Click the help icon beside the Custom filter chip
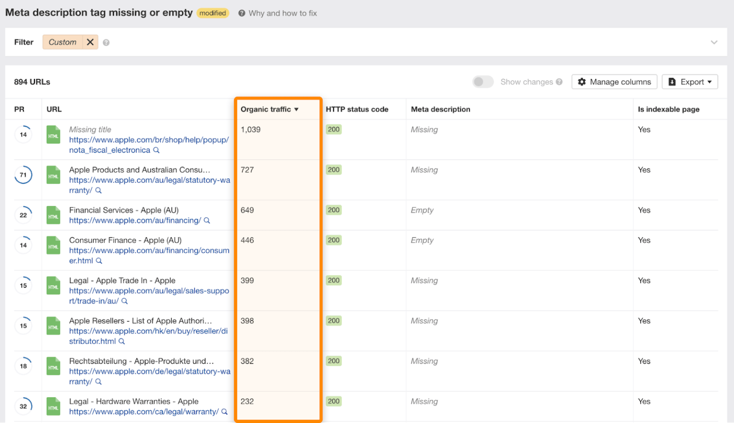This screenshot has height=423, width=734. 106,42
